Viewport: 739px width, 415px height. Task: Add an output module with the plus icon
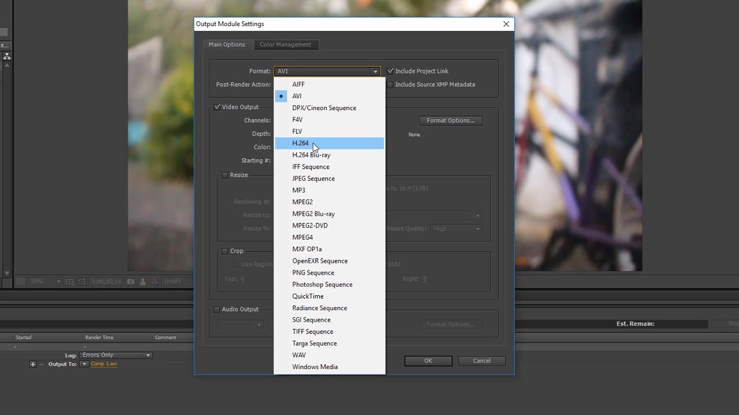tap(33, 364)
